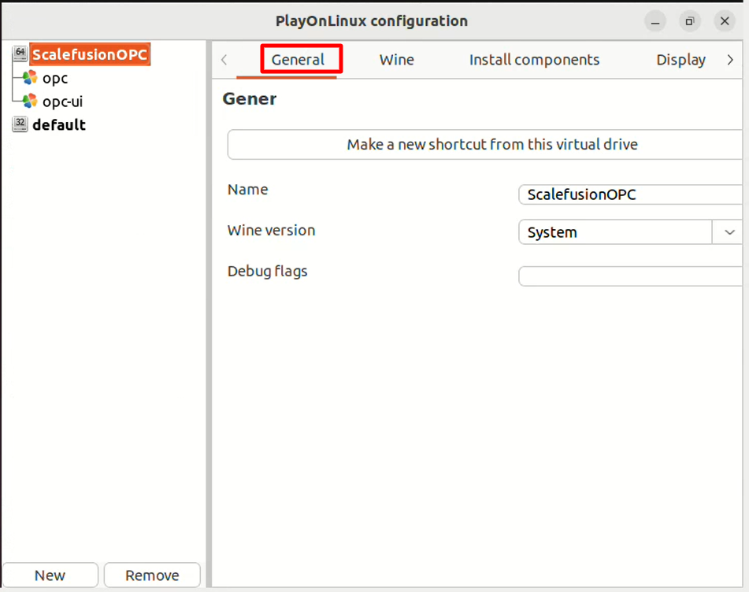Open the Display tab

(x=680, y=60)
